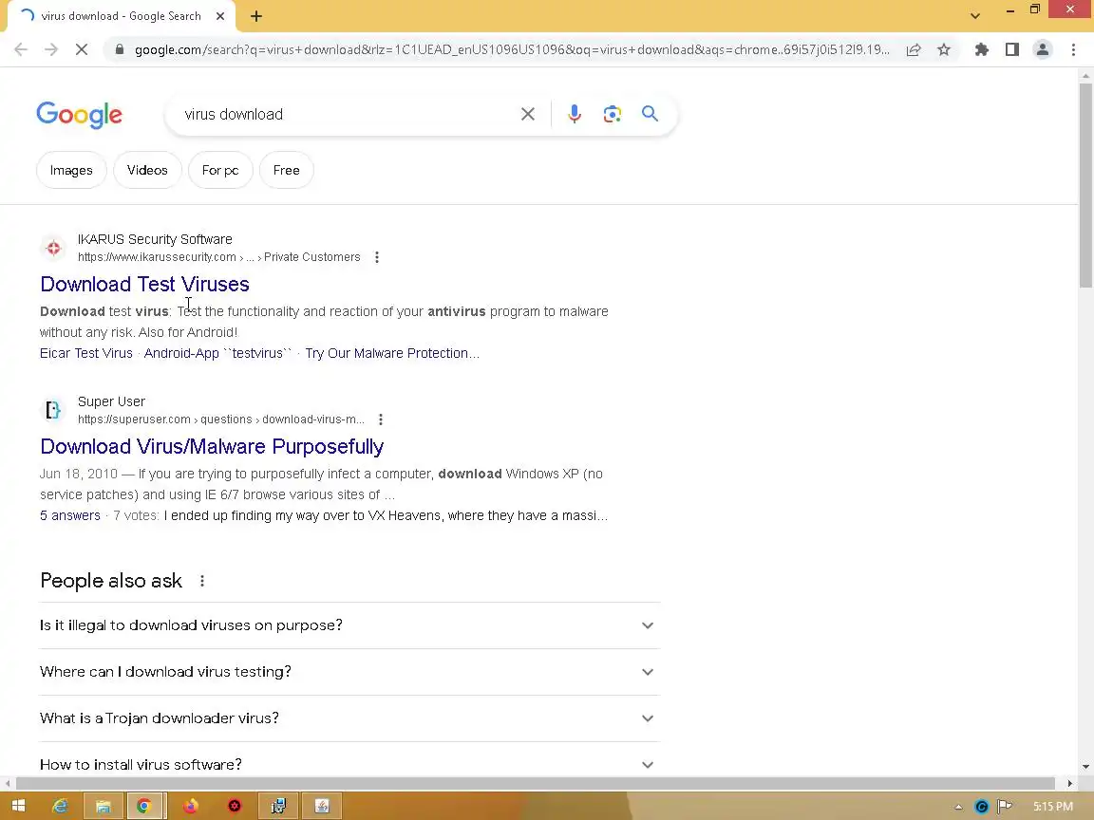Select the Images filter chip
This screenshot has height=820, width=1094.
tap(71, 170)
